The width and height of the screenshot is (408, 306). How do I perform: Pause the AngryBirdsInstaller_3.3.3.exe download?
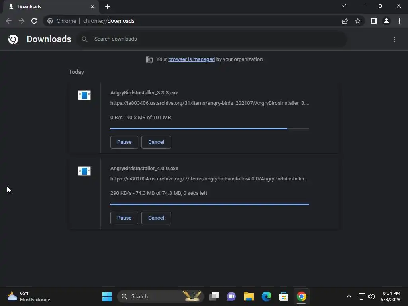coord(124,142)
